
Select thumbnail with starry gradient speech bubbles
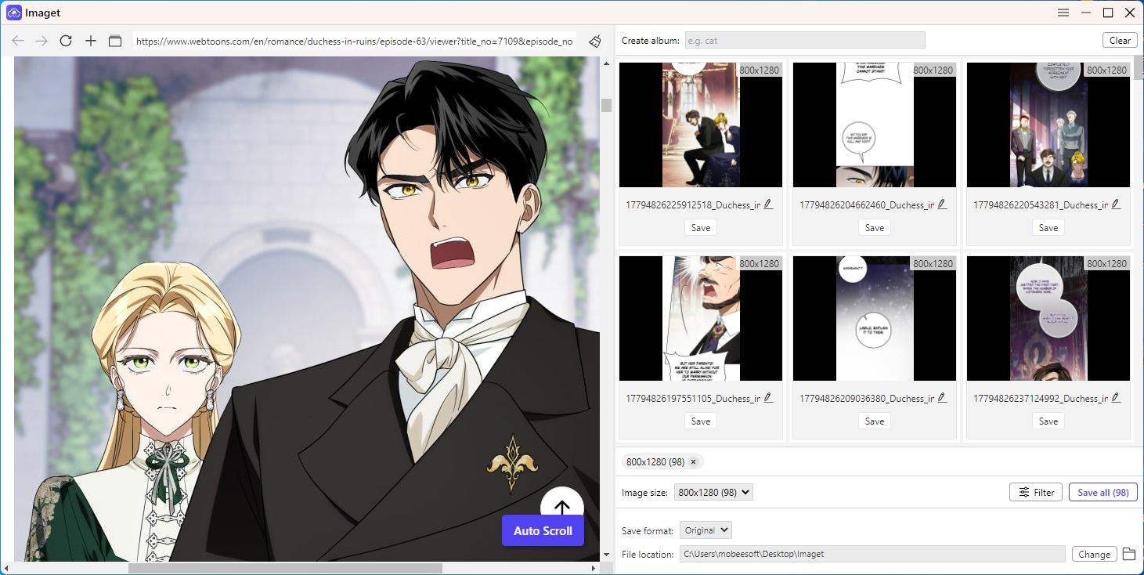(x=875, y=318)
